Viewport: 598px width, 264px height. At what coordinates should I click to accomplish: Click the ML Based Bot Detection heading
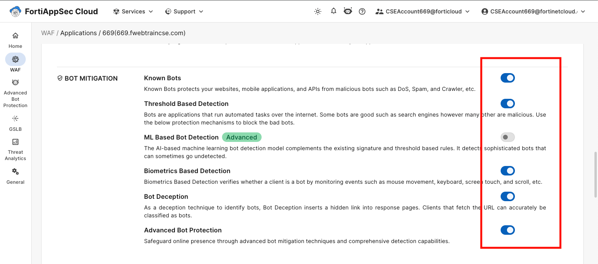[181, 137]
